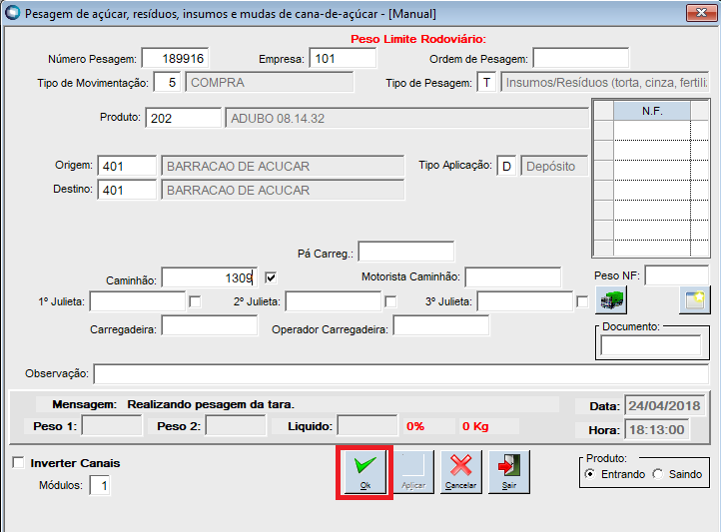Click the Peso NF field
This screenshot has height=532, width=721.
pyautogui.click(x=676, y=275)
